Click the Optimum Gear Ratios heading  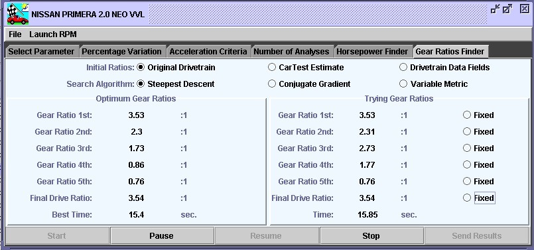pyautogui.click(x=136, y=99)
